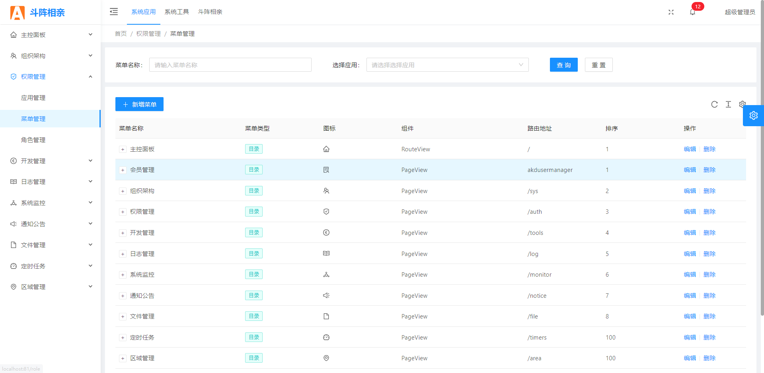The width and height of the screenshot is (764, 373).
Task: Click the house icon in the 主控面板 table row
Action: tap(326, 149)
